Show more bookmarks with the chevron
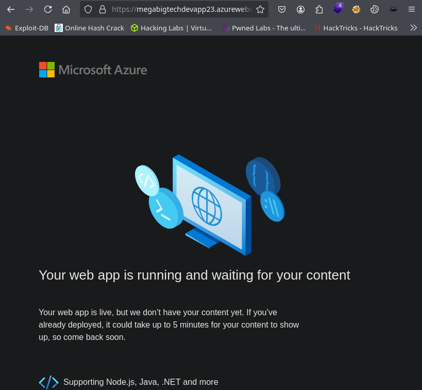Image resolution: width=422 pixels, height=390 pixels. tap(413, 28)
